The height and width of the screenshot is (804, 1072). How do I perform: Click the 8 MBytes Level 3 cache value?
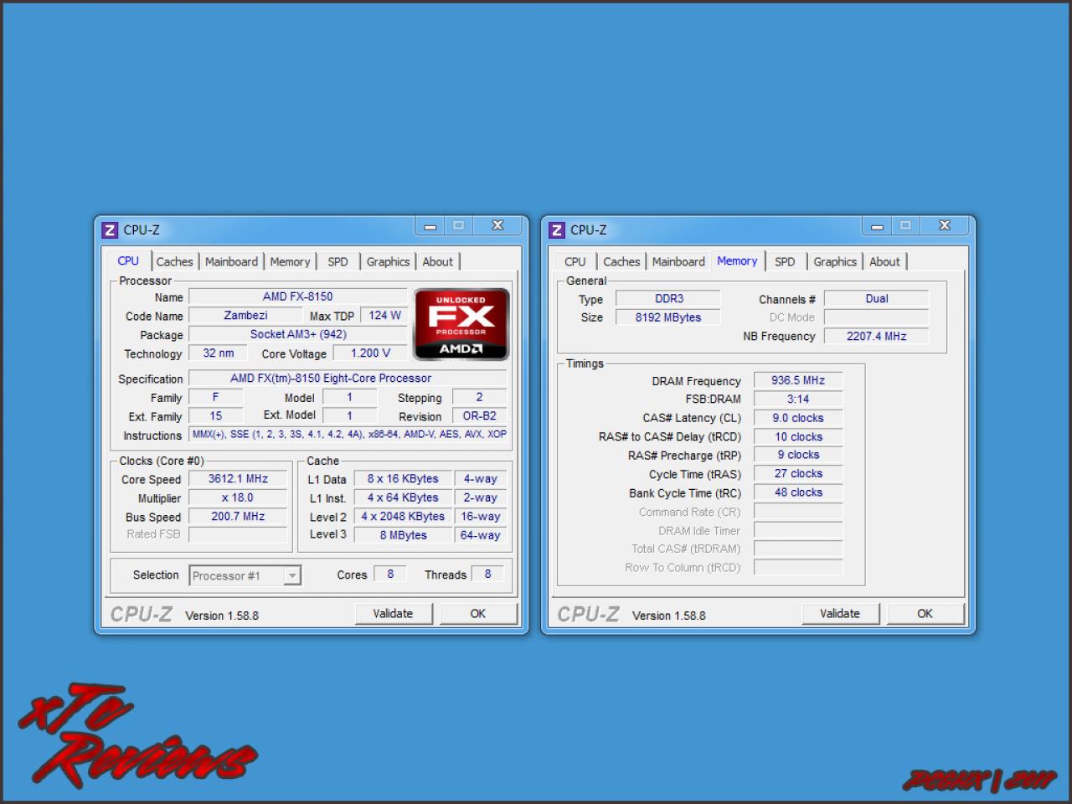click(403, 535)
